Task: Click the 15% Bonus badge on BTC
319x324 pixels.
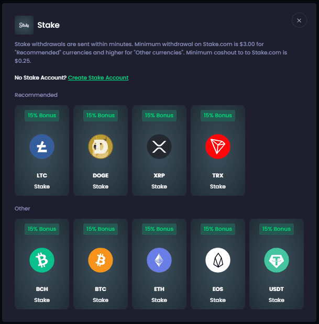Action: [101, 229]
